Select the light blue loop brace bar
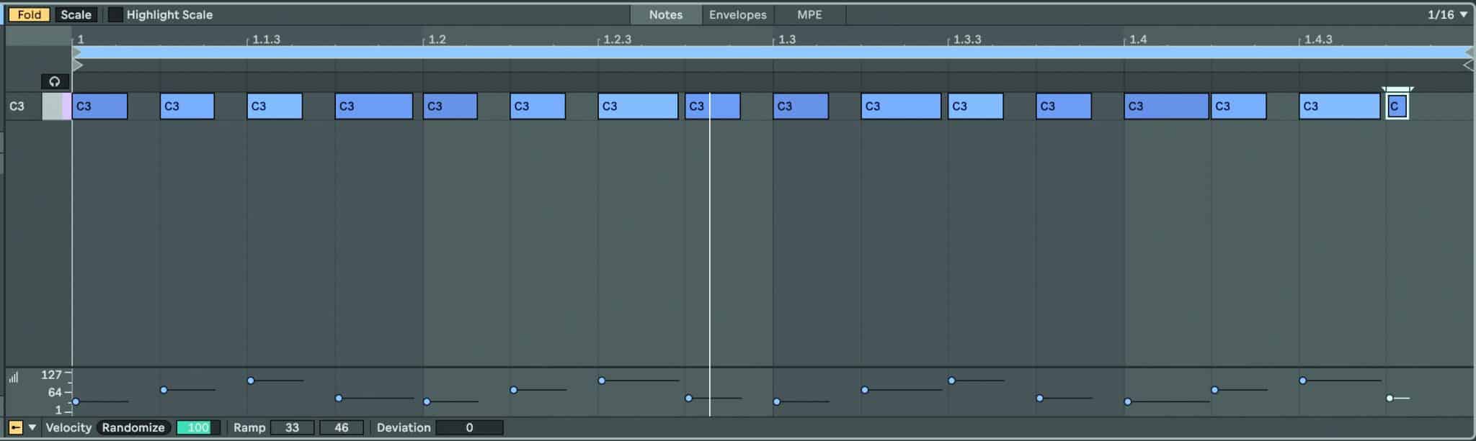The height and width of the screenshot is (441, 1476). pos(771,53)
